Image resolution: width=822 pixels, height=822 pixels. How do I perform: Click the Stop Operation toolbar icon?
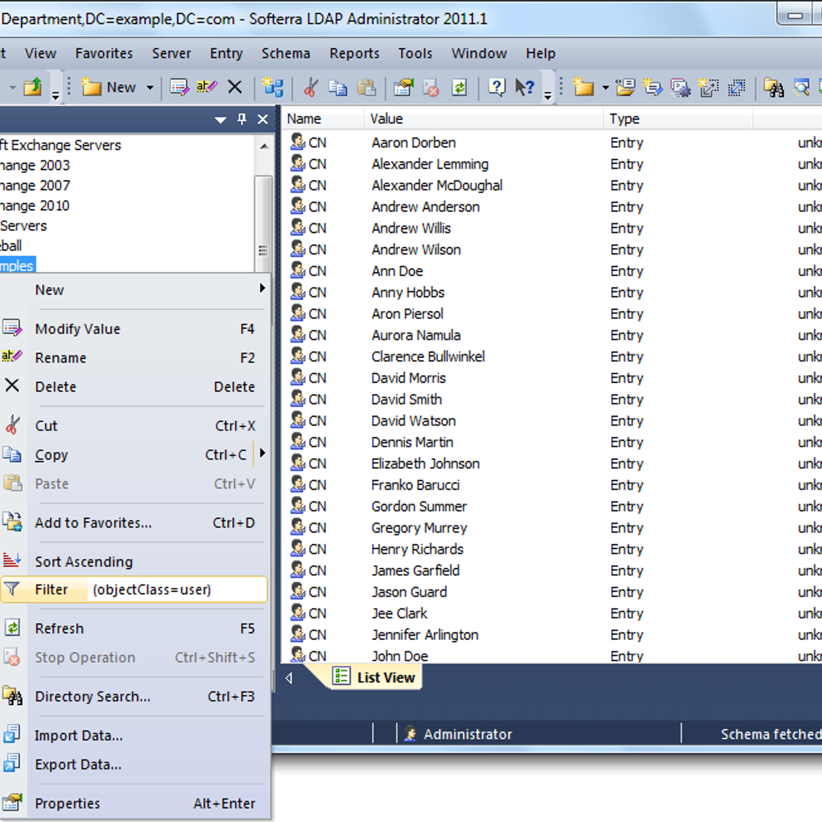pyautogui.click(x=431, y=87)
